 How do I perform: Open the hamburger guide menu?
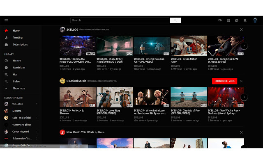(x=6, y=20)
